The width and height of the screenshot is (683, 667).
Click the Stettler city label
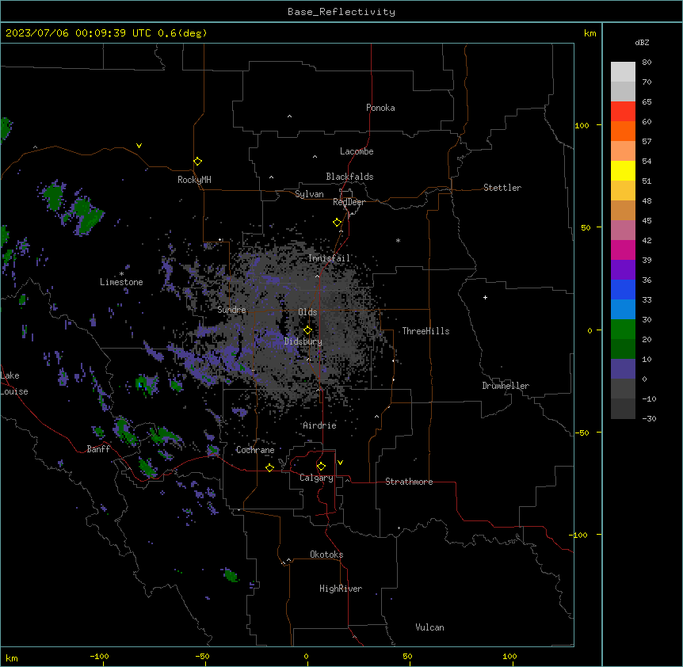pyautogui.click(x=502, y=188)
